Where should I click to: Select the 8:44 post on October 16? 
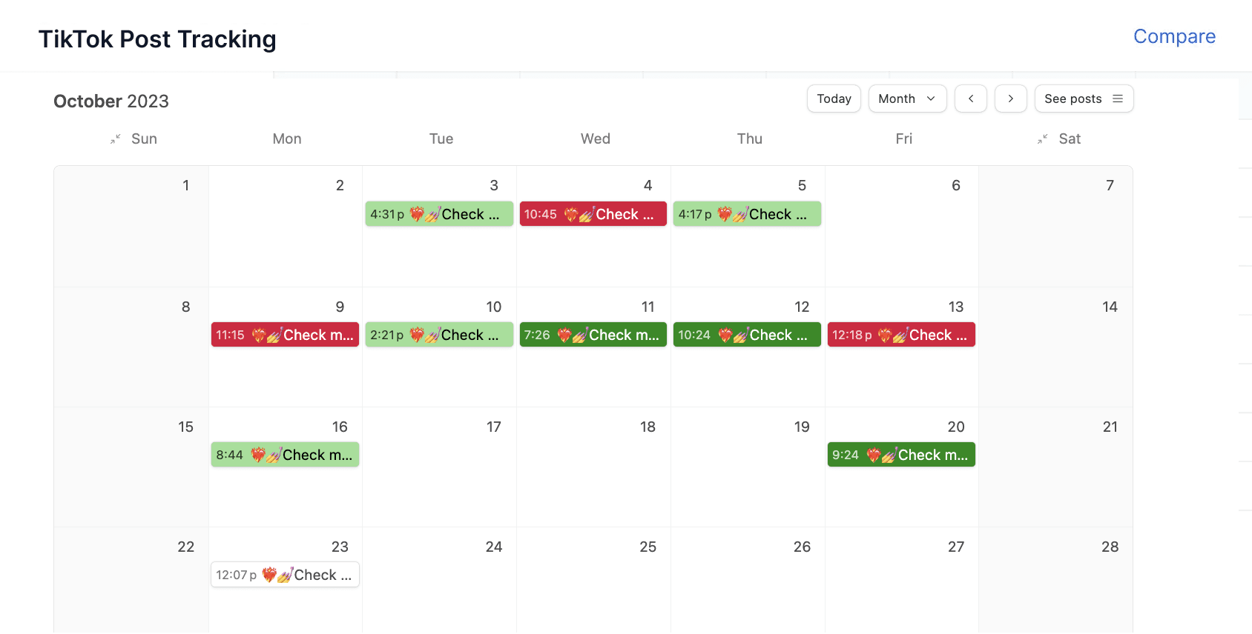285,455
